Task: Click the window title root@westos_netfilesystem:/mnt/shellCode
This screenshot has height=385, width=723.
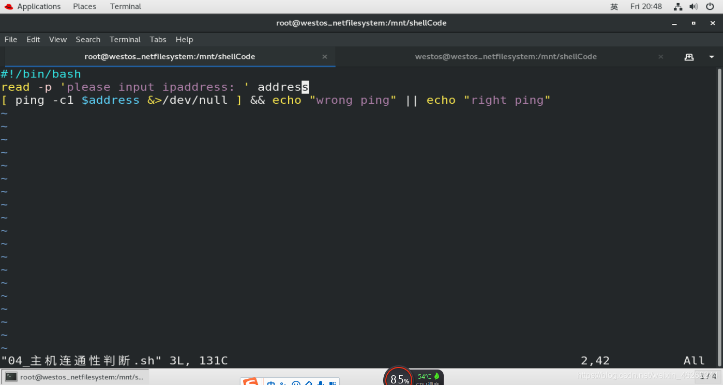Action: [x=361, y=23]
